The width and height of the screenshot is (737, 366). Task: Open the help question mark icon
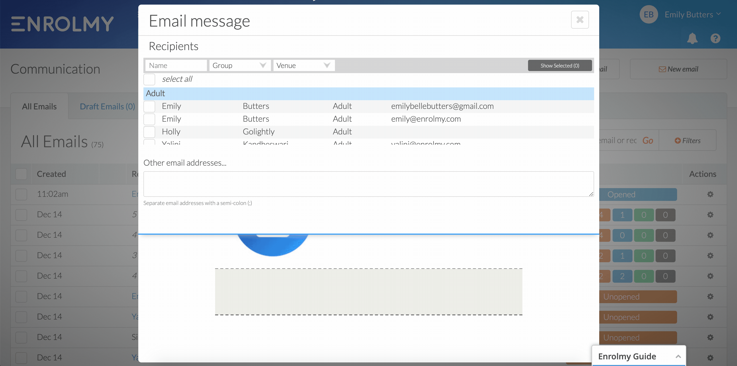point(715,38)
